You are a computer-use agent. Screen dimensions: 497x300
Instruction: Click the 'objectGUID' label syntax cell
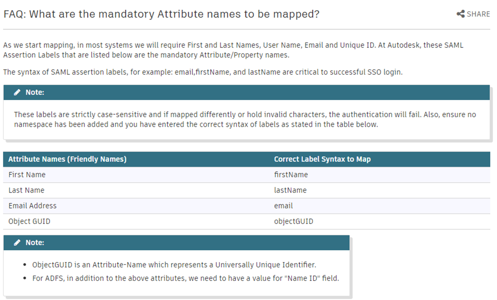pos(293,221)
